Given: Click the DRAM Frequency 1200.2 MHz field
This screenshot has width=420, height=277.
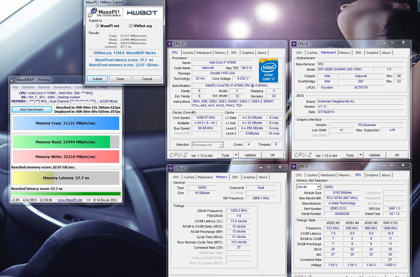Looking at the screenshot, I should point(239,210).
